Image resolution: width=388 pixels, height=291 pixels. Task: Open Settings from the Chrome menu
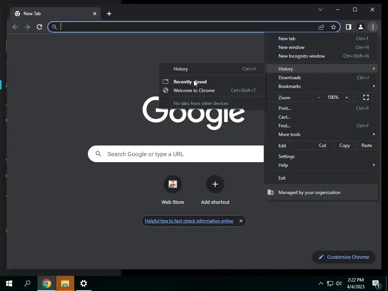tap(321, 156)
